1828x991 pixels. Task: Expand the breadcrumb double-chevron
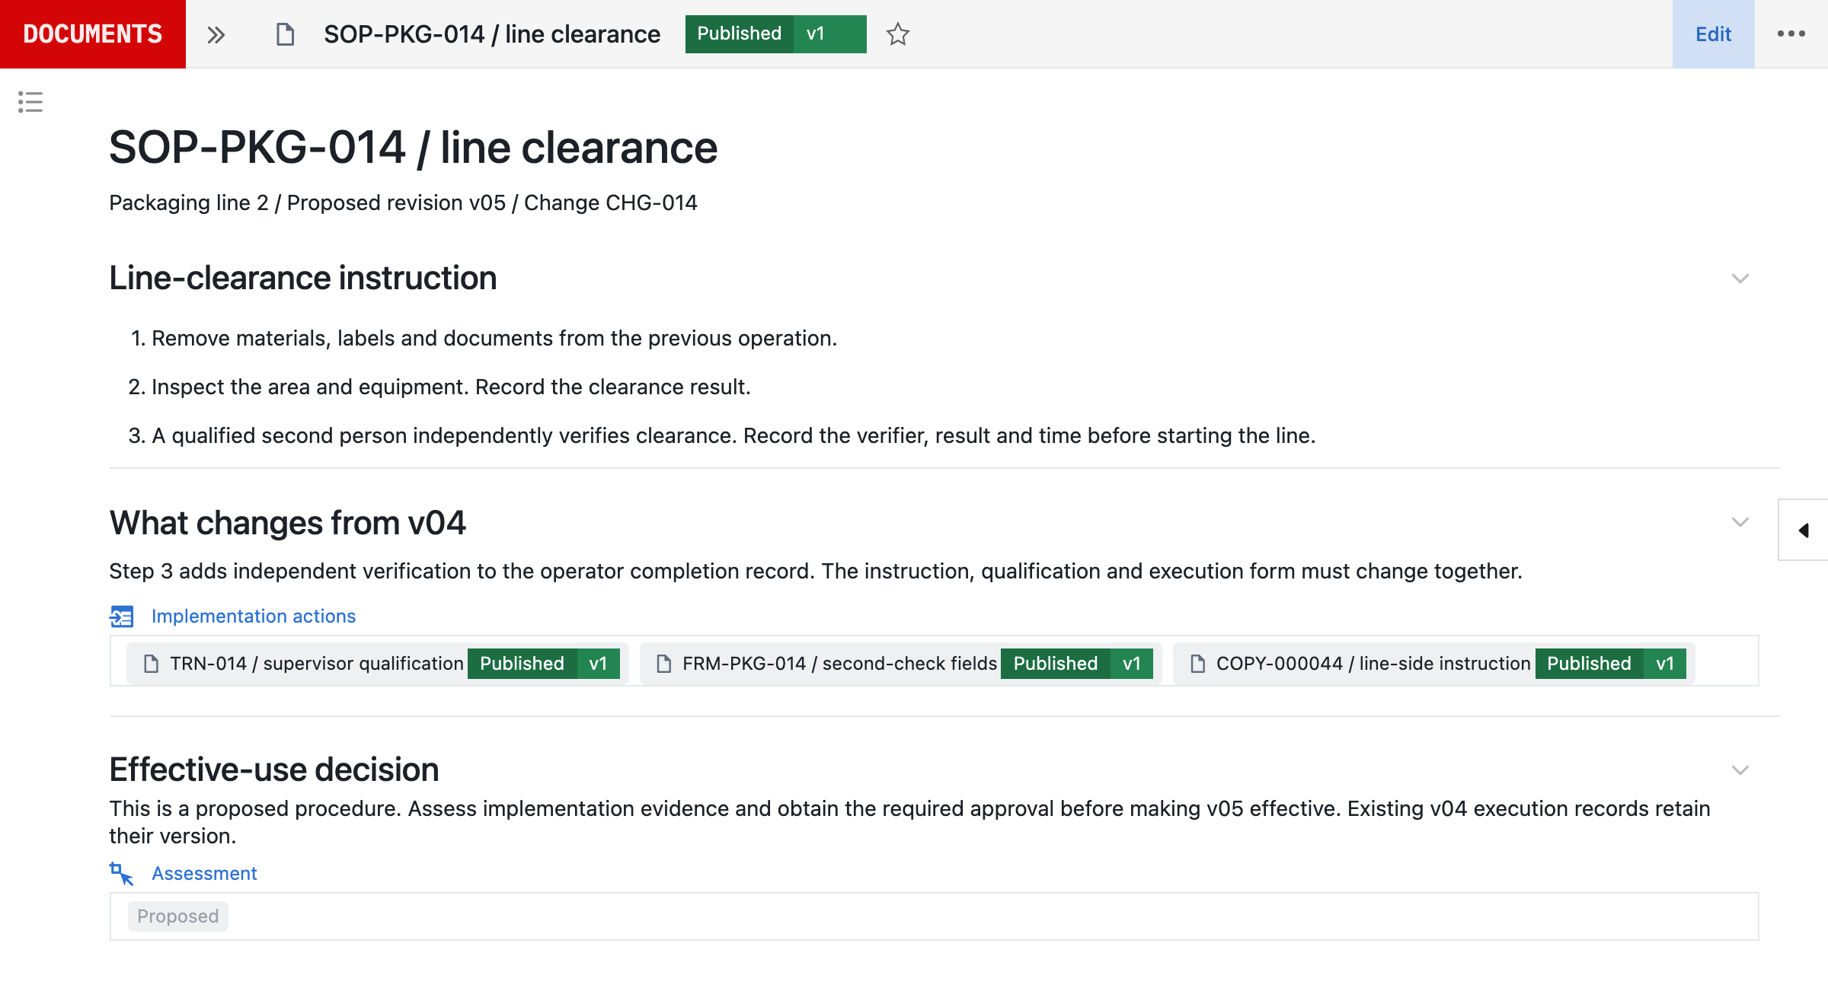216,35
